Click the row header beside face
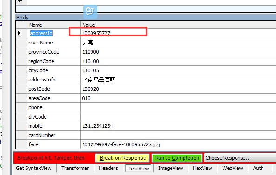Image resolution: width=276 pixels, height=175 pixels. click(21, 144)
